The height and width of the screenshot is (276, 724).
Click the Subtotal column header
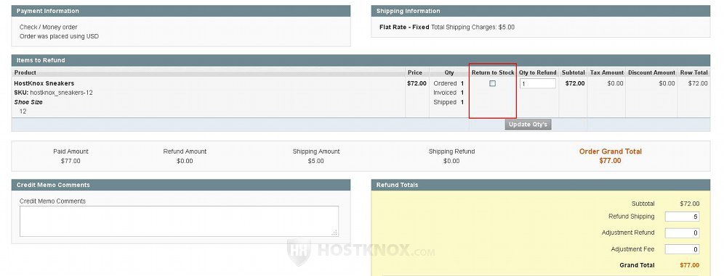click(x=573, y=72)
